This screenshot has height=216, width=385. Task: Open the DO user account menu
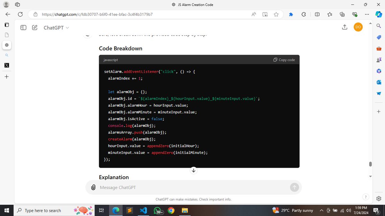point(358,27)
